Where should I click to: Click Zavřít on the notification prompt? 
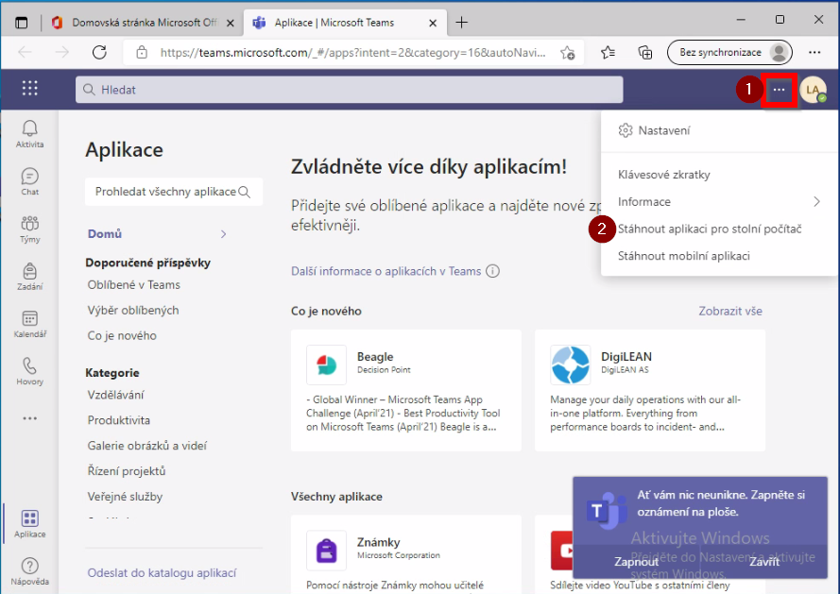[x=763, y=561]
